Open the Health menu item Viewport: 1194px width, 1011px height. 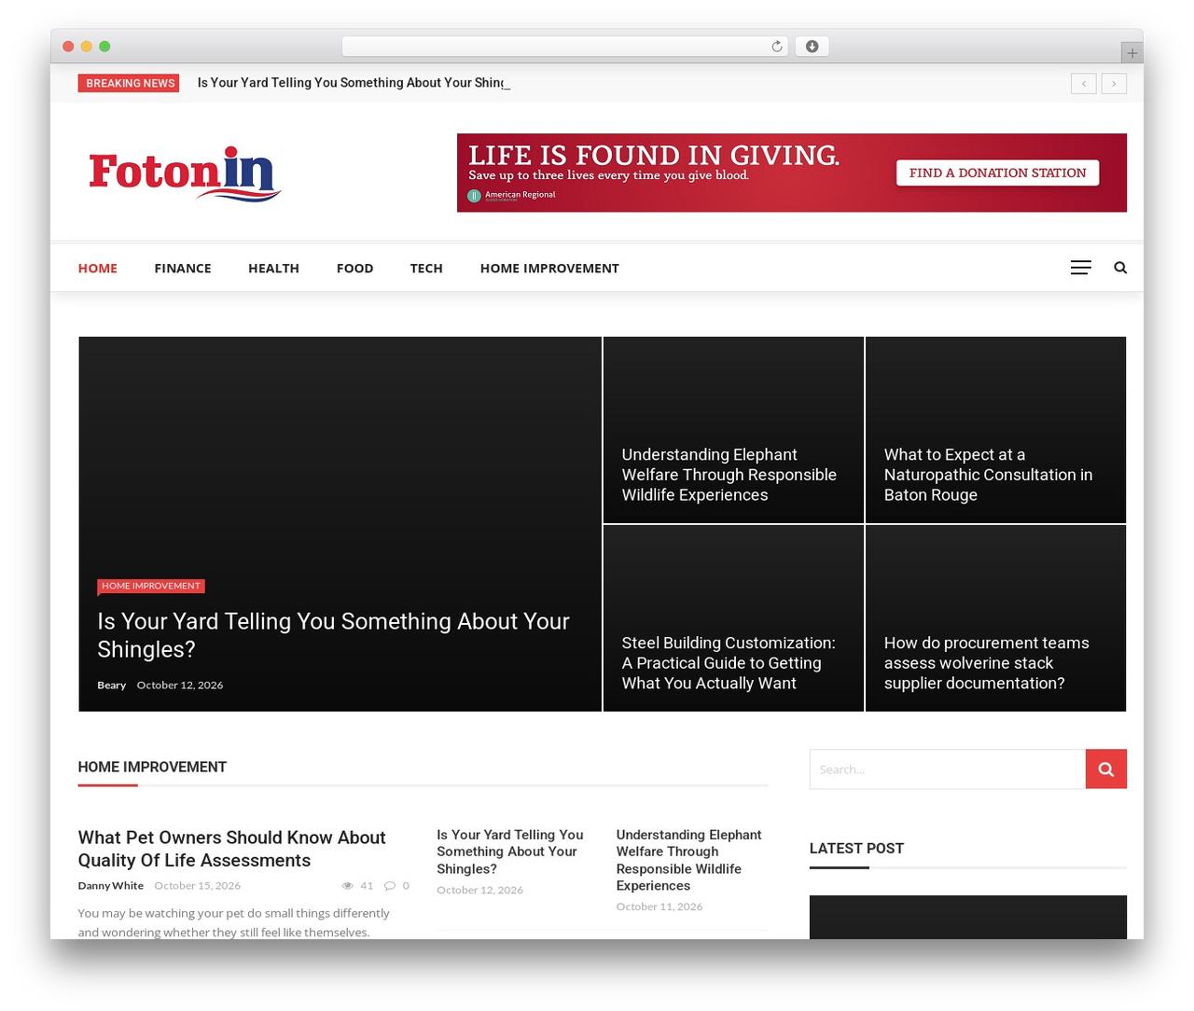pos(273,268)
